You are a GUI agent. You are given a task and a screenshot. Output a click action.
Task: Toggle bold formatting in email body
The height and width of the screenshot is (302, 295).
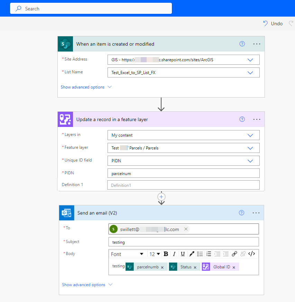tap(166, 254)
